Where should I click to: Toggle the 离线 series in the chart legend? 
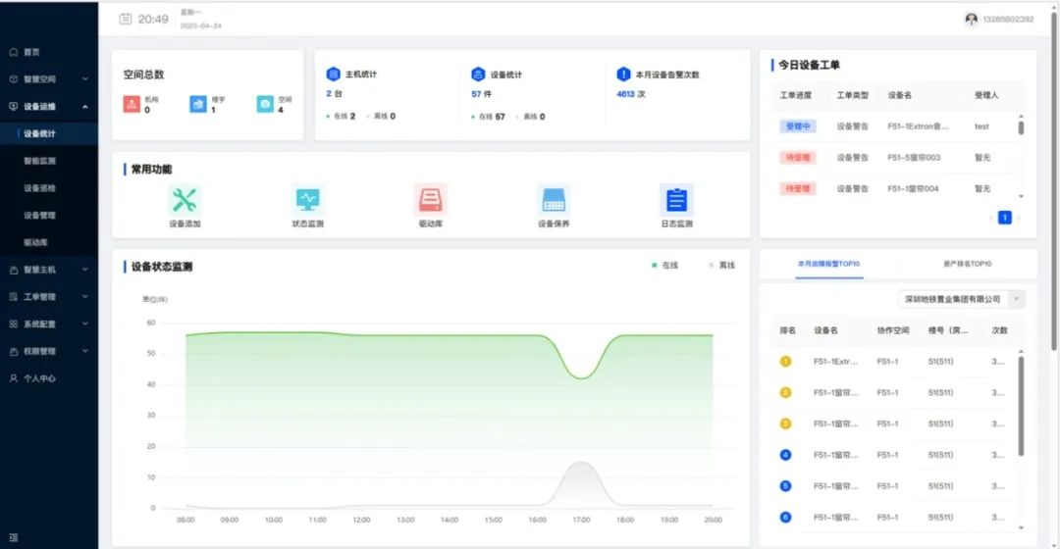click(721, 266)
